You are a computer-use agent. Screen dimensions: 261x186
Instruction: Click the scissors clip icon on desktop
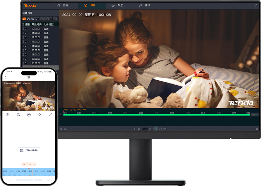[66, 129]
